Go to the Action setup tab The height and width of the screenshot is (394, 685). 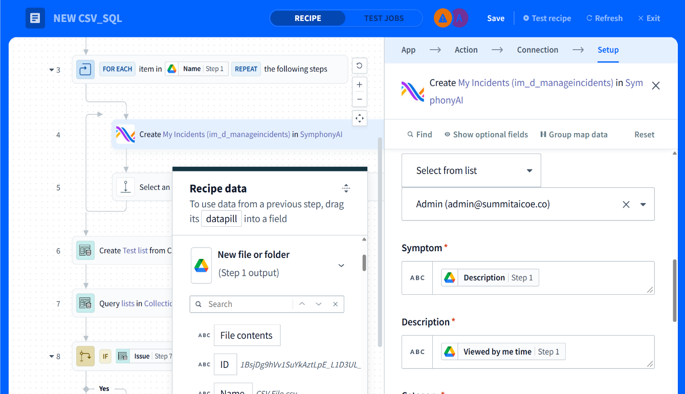[466, 50]
